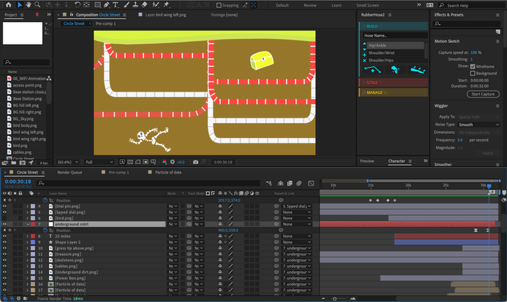Take a snapshot with camera icon
Image resolution: width=507 pixels, height=302 pixels.
(195, 162)
